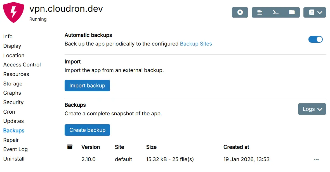Image resolution: width=330 pixels, height=172 pixels.
Task: Open the Access Control section
Action: click(x=22, y=65)
